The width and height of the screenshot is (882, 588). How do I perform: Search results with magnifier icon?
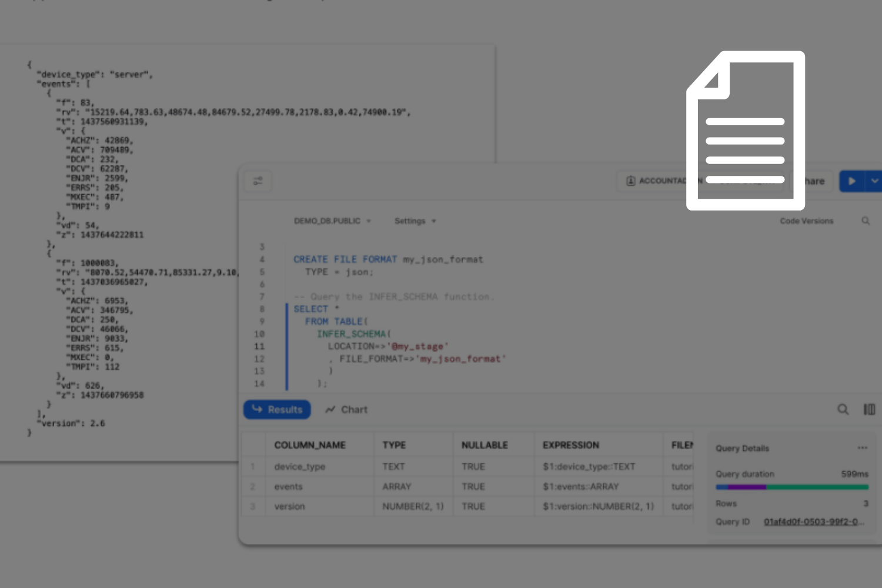coord(843,409)
